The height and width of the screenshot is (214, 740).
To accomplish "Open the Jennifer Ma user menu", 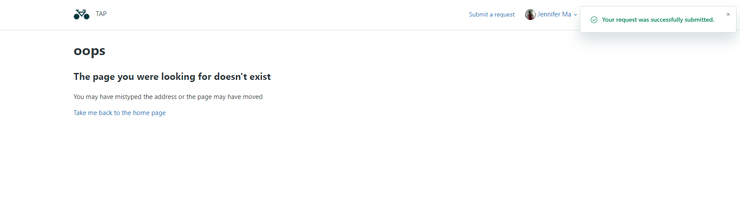I will (x=554, y=14).
